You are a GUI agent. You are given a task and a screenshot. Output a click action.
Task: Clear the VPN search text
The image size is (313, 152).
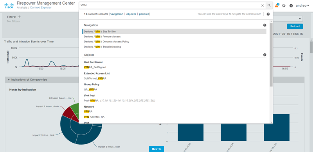(x=263, y=5)
